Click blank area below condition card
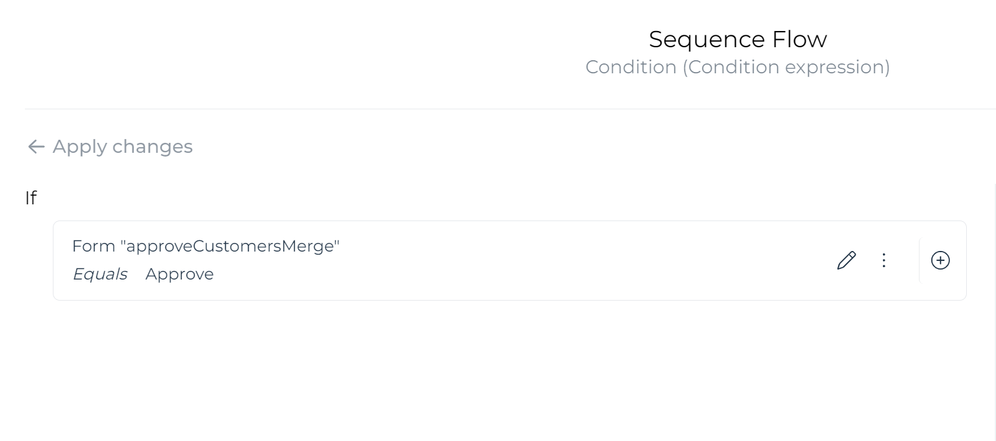This screenshot has height=441, width=996. coord(497,373)
